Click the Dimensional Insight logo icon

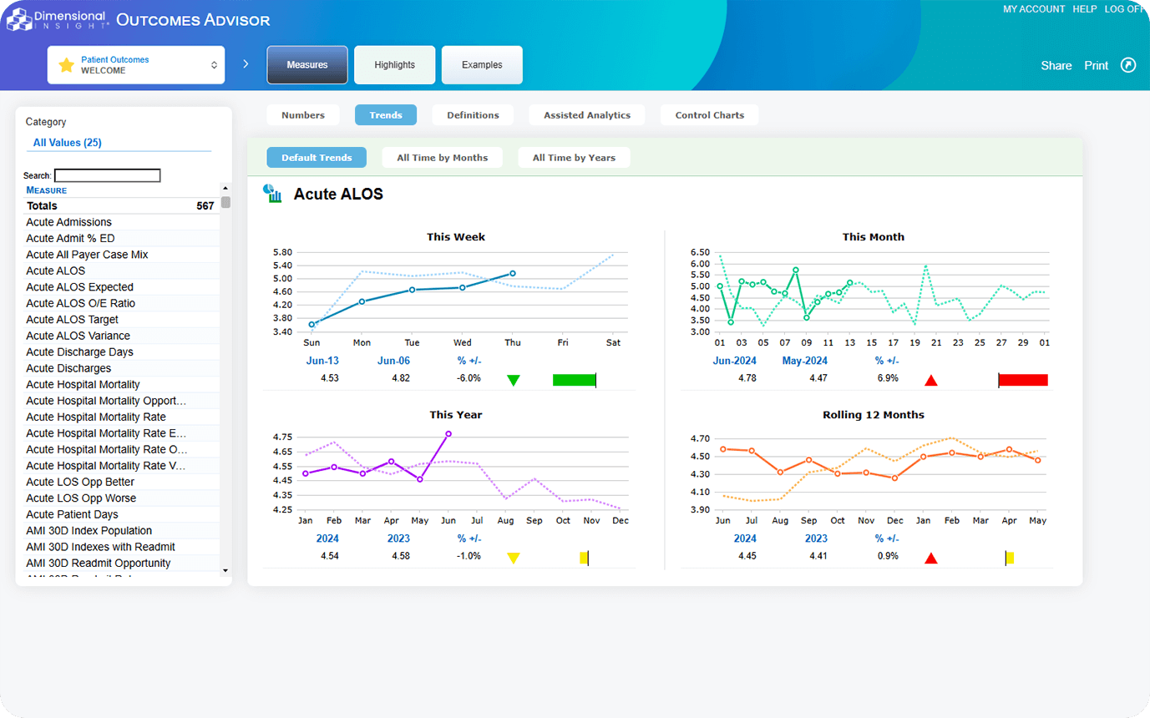pyautogui.click(x=18, y=19)
